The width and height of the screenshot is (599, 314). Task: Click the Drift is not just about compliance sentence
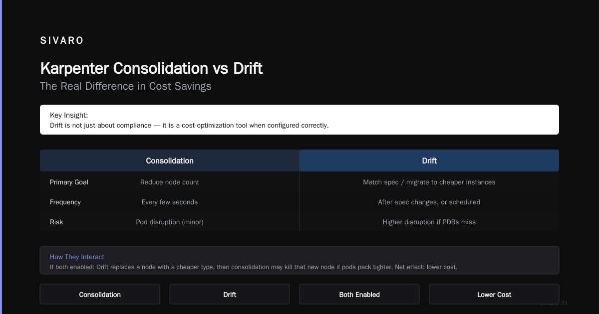pos(189,125)
